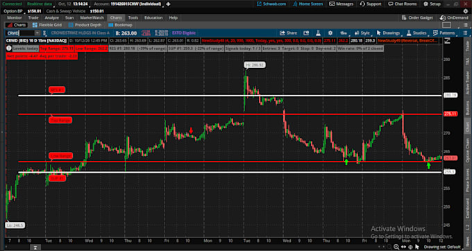Open the Drawing set: Default selector

tap(443, 247)
